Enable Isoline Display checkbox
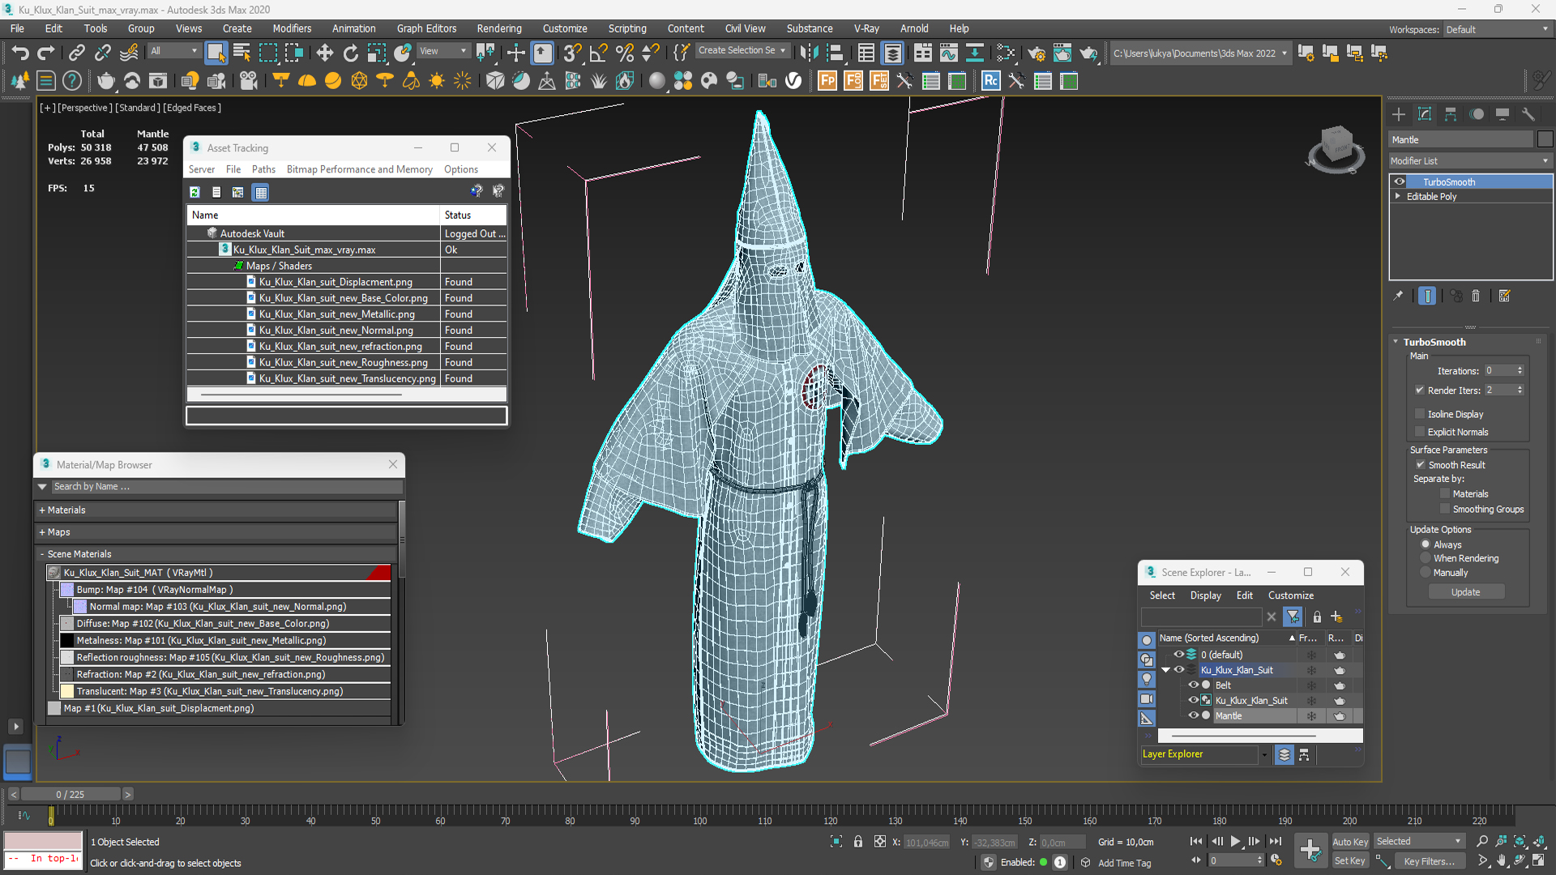Image resolution: width=1556 pixels, height=875 pixels. pyautogui.click(x=1420, y=414)
